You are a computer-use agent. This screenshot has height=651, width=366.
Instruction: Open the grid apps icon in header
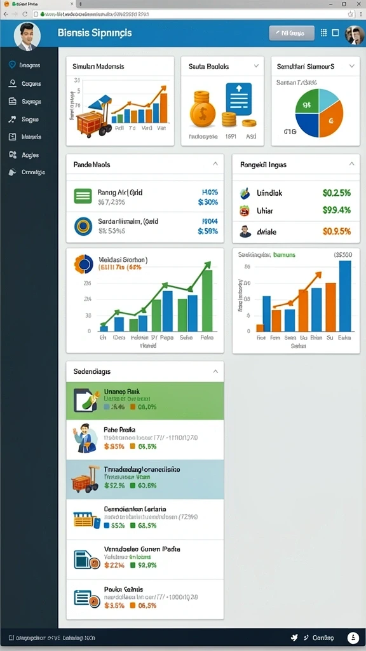(324, 33)
